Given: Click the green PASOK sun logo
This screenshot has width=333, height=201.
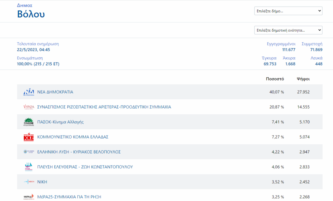Looking at the screenshot, I should 29,122.
